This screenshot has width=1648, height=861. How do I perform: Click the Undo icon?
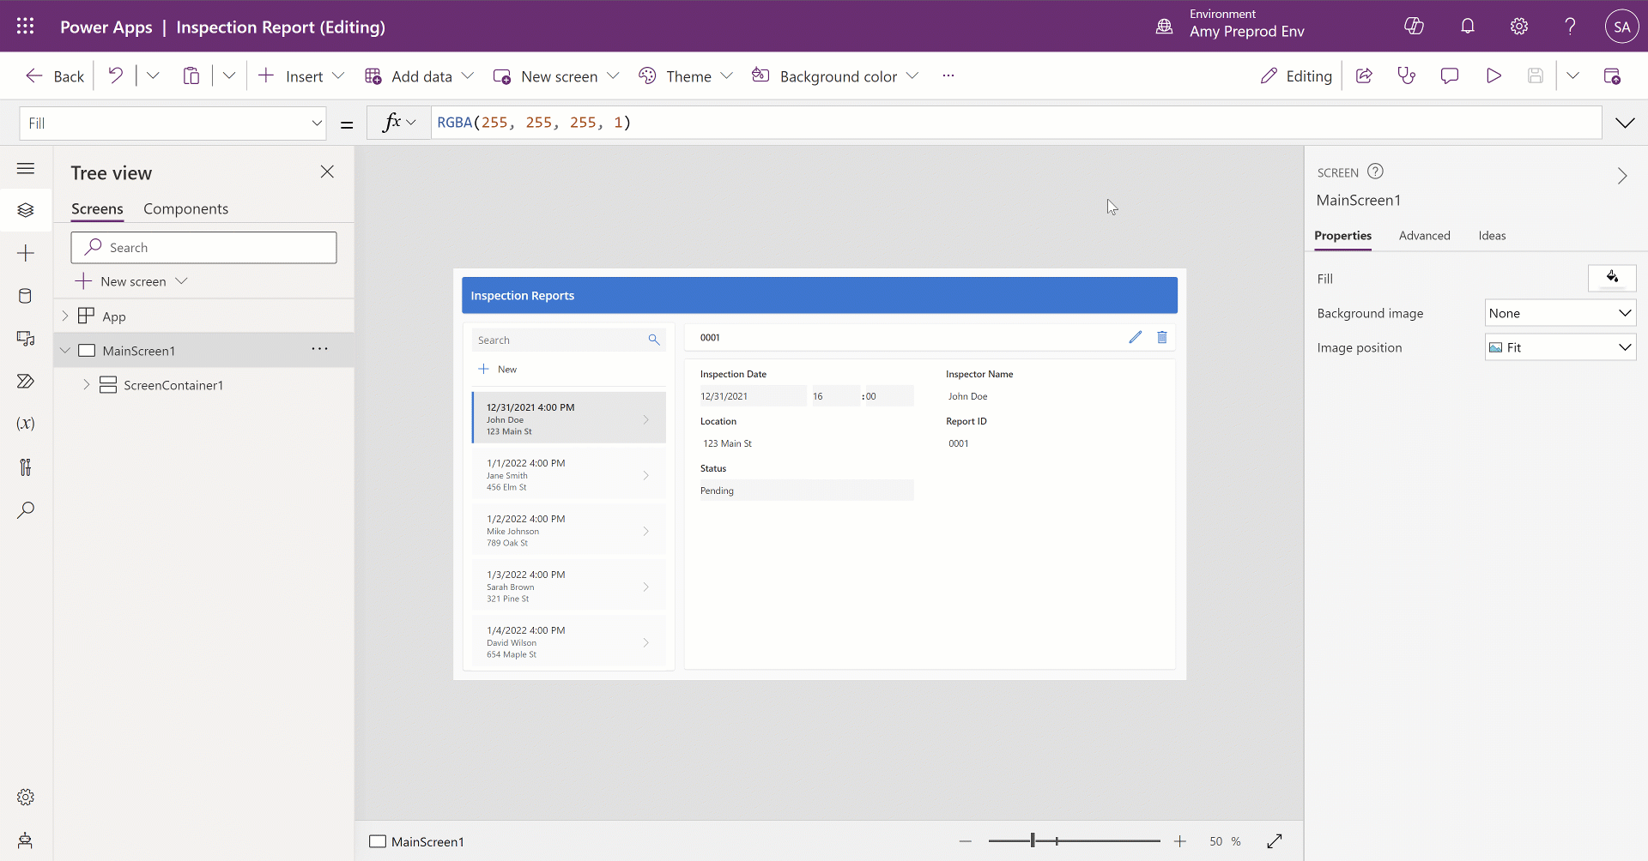[x=115, y=76]
